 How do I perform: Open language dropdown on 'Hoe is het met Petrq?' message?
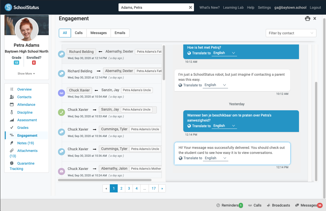coord(224,53)
